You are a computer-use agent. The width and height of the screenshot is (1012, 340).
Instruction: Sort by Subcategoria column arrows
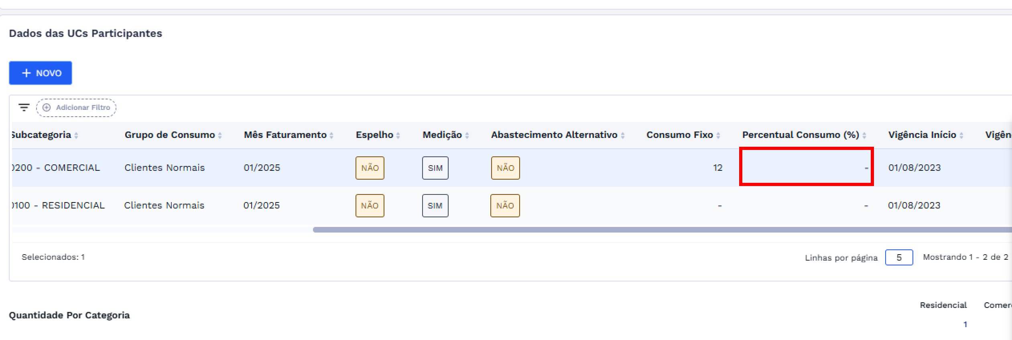pos(76,136)
